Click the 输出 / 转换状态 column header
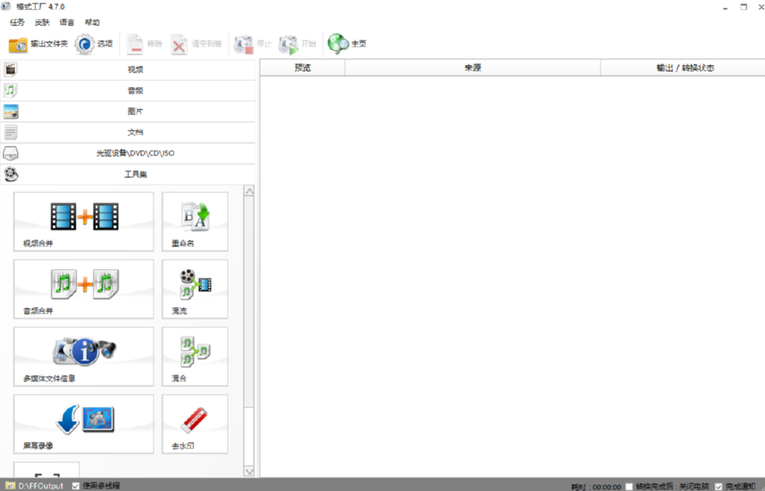The height and width of the screenshot is (491, 765). [x=683, y=67]
